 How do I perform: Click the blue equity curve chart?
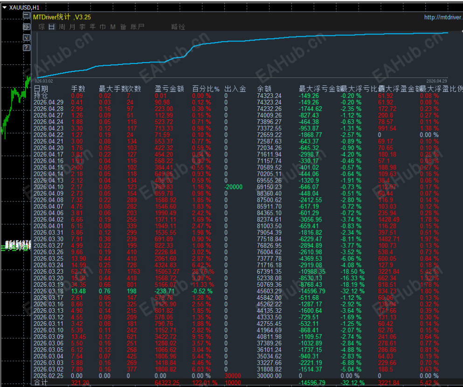pos(242,55)
